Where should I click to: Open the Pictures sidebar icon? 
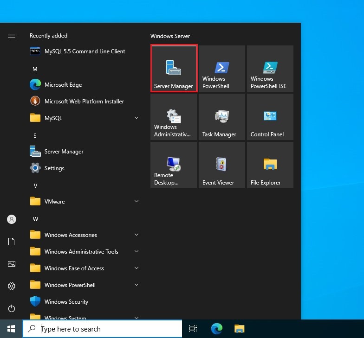[x=12, y=263]
